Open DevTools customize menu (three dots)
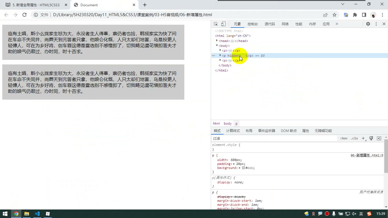 pos(376,24)
